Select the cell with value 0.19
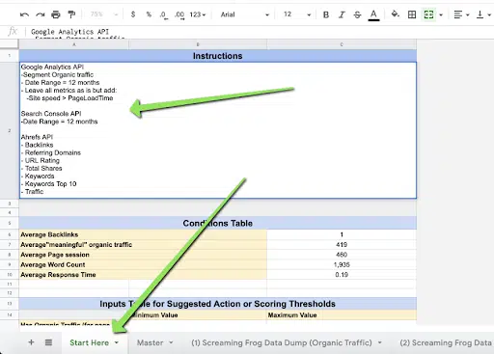This screenshot has height=354, width=494. pyautogui.click(x=342, y=275)
